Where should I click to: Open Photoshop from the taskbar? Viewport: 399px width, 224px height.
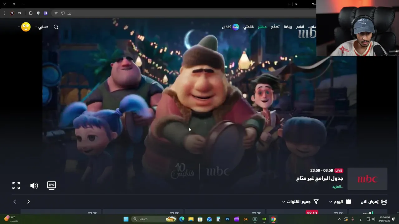pos(228,219)
